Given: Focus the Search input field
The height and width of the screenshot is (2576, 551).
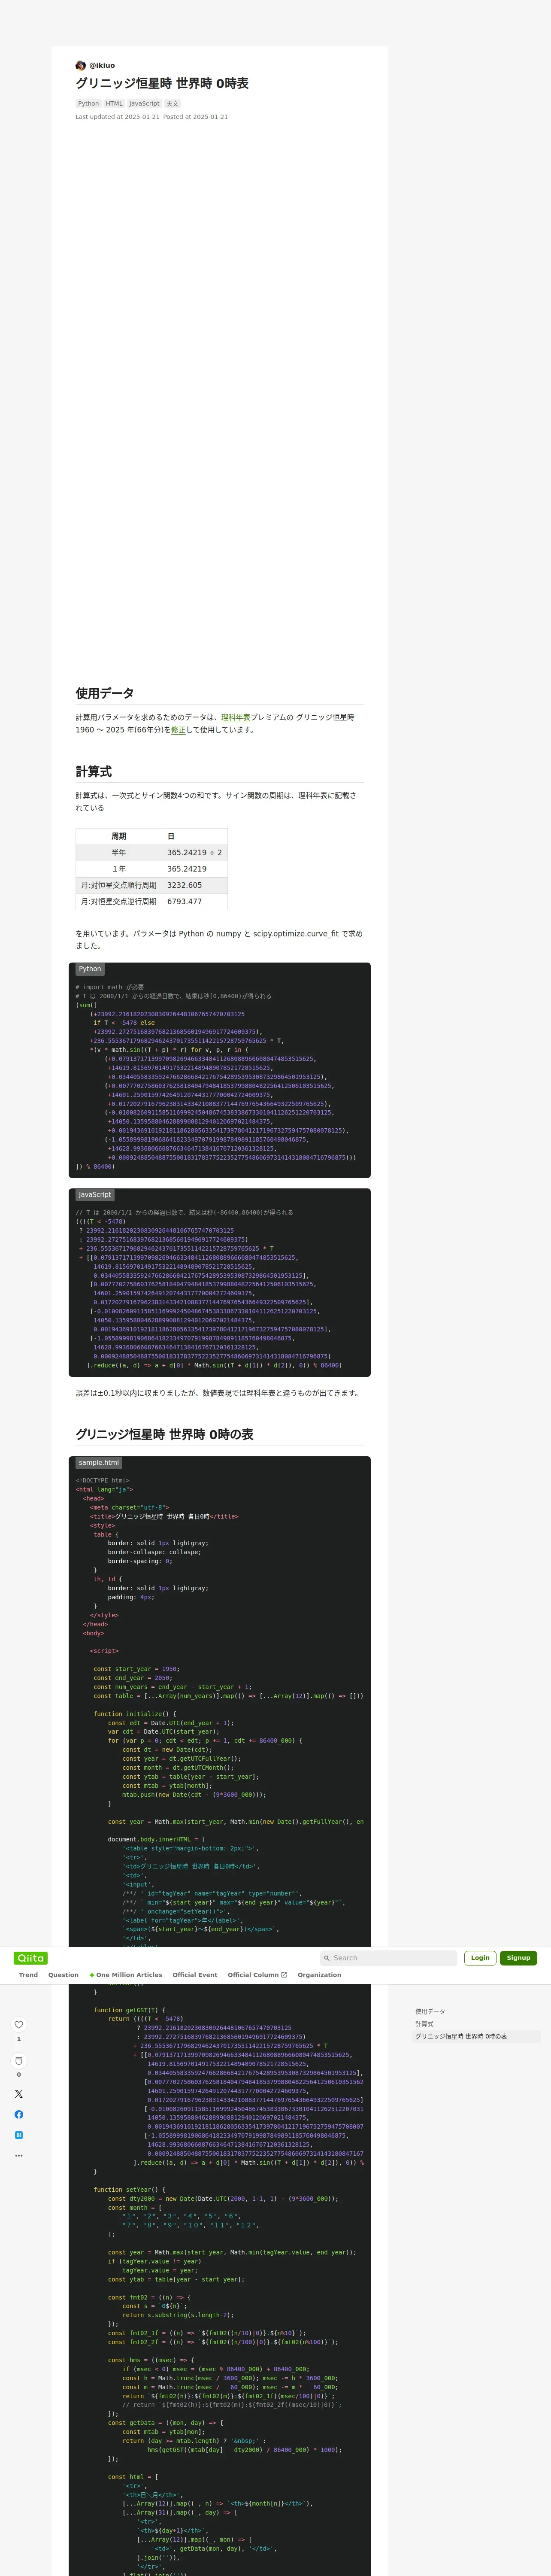Looking at the screenshot, I should coord(388,1958).
